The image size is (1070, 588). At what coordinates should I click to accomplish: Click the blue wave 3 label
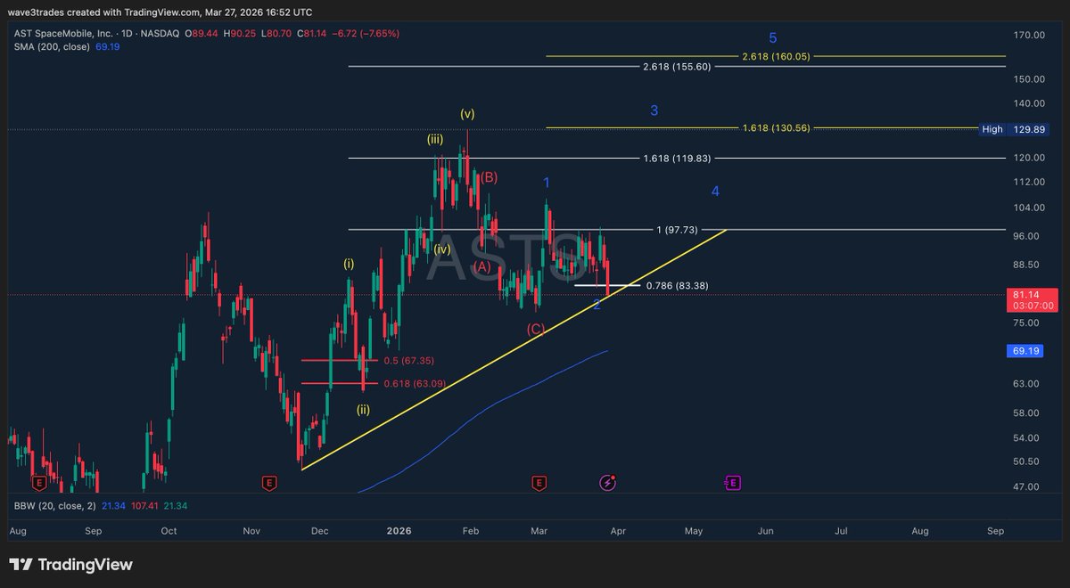pyautogui.click(x=654, y=110)
